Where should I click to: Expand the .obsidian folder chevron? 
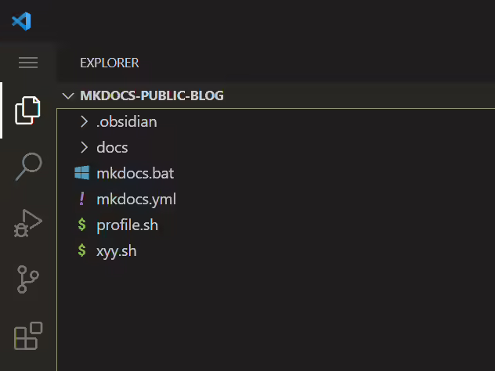pyautogui.click(x=84, y=121)
